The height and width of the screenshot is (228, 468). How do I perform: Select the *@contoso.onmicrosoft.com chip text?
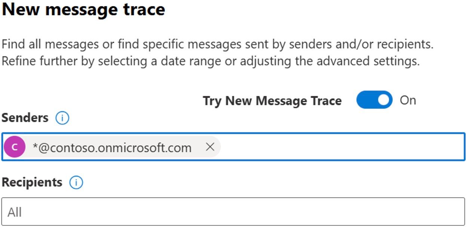112,148
